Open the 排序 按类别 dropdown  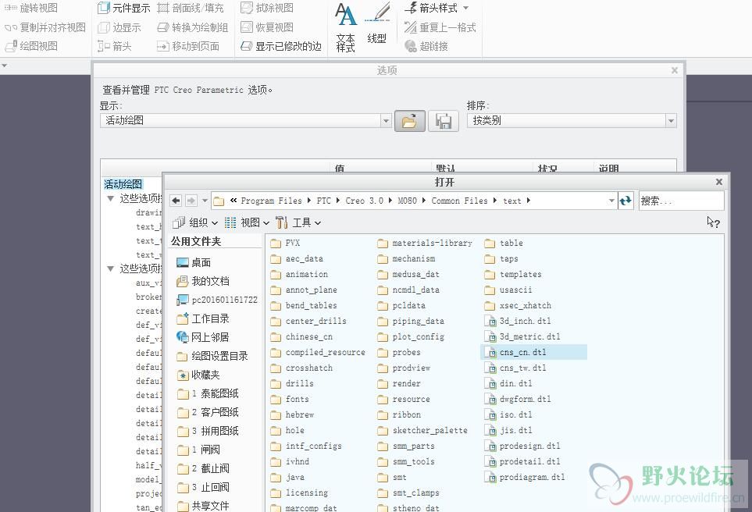[x=671, y=120]
